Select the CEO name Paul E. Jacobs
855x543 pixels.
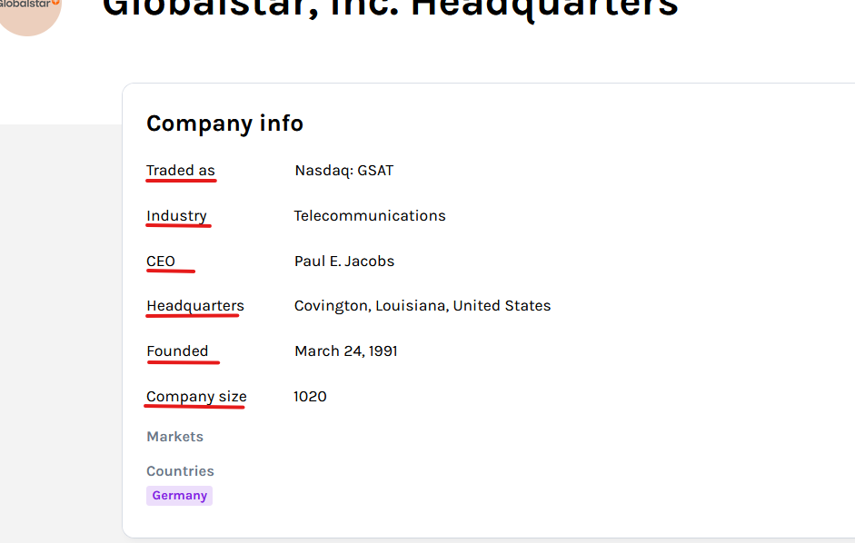344,262
